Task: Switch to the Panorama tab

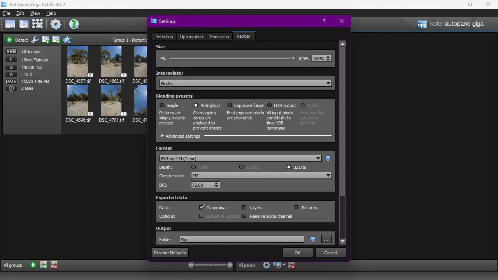Action: click(219, 37)
